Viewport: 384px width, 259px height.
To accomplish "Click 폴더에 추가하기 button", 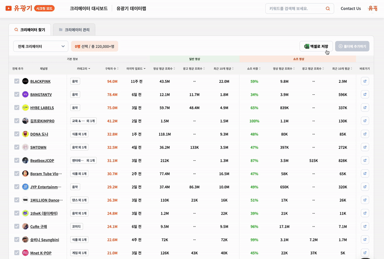I will [x=352, y=46].
